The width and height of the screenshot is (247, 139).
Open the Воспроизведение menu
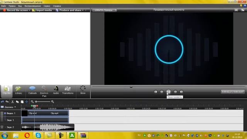[x=32, y=6]
